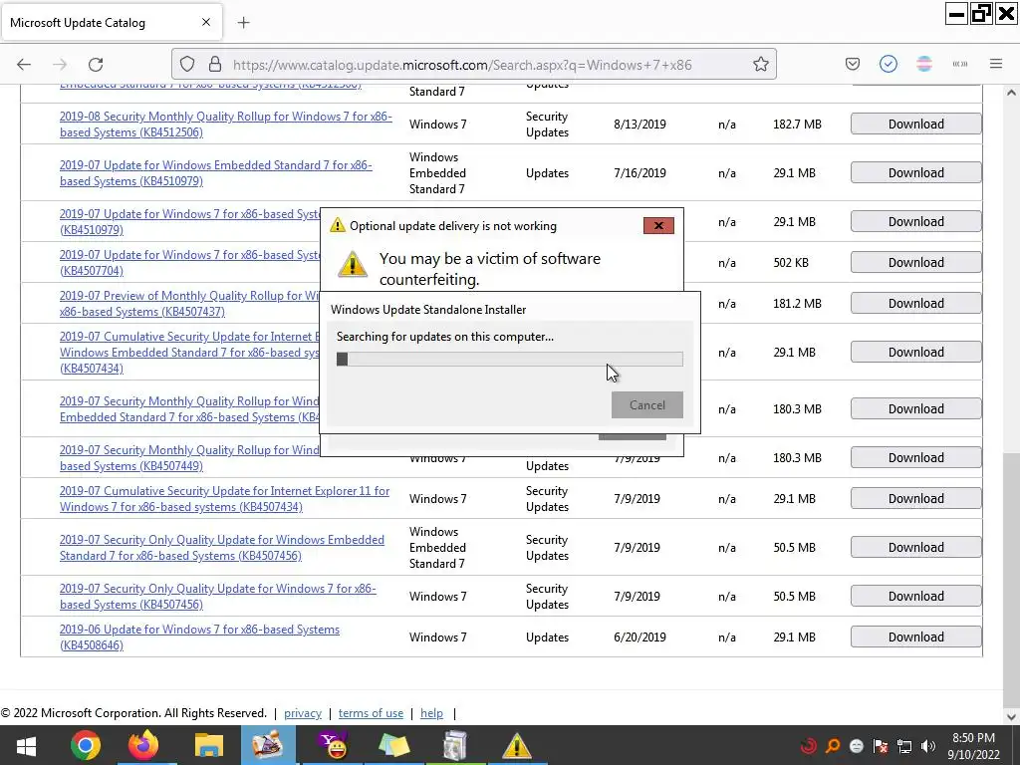The width and height of the screenshot is (1020, 765).
Task: Open Yahoo Messenger smiley taskbar icon
Action: tap(333, 745)
